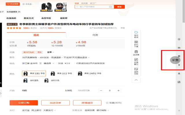Click the 收藏 star favorite icon
Image resolution: width=185 pixels, height=115 pixels.
pos(107,103)
